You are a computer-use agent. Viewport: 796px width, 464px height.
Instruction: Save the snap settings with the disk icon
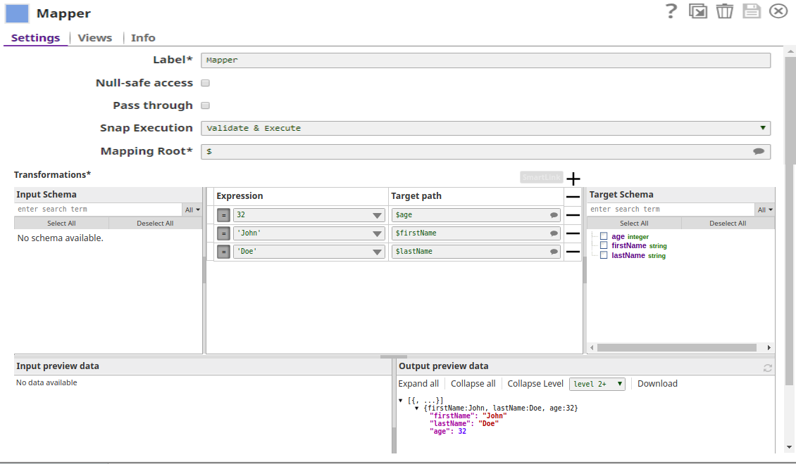751,11
